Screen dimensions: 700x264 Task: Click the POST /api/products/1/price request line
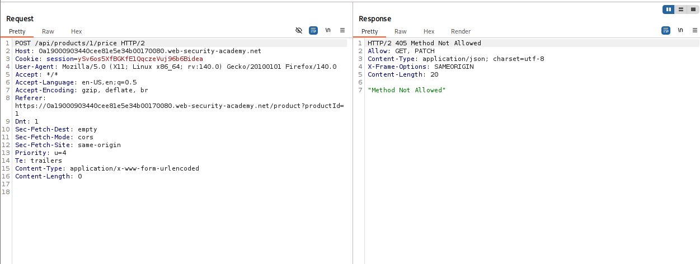coord(80,43)
